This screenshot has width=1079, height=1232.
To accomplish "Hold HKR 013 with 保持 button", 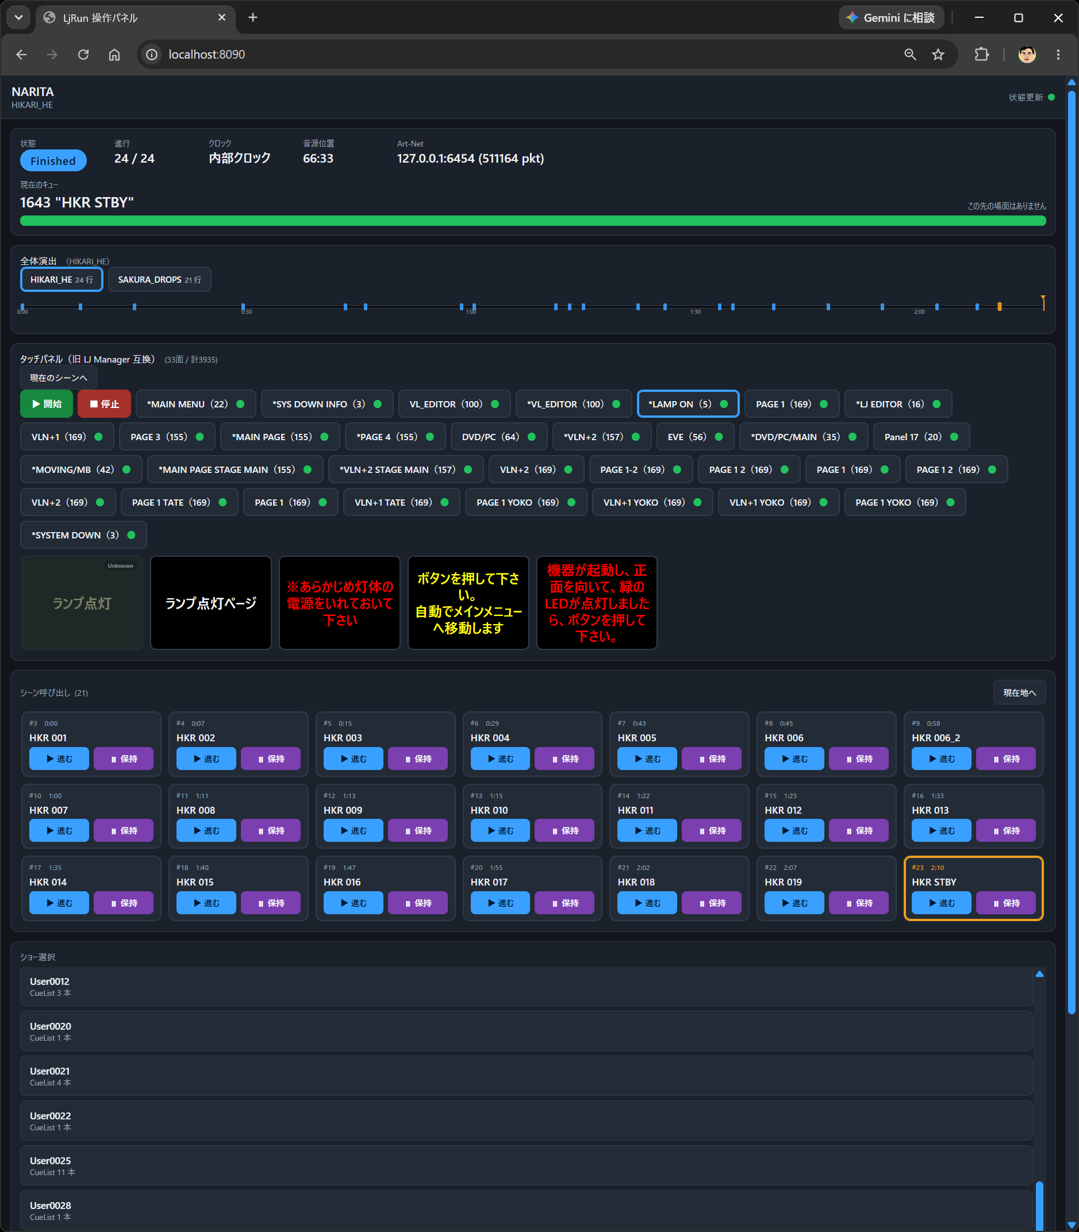I will 1005,830.
